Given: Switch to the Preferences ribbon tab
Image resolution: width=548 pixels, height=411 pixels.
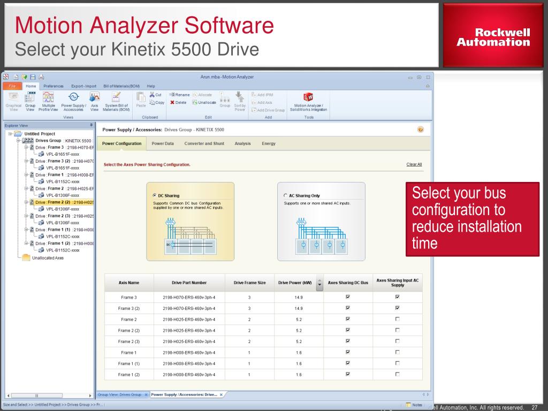Looking at the screenshot, I should [x=54, y=86].
